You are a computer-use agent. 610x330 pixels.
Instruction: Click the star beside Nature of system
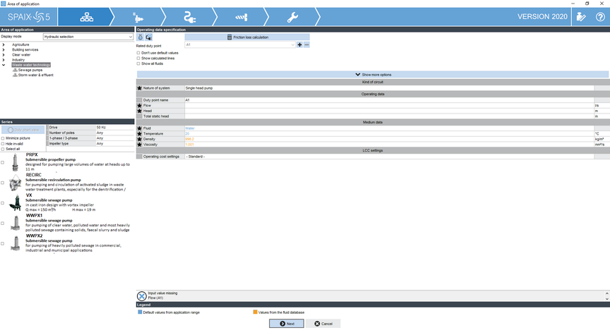pos(139,88)
